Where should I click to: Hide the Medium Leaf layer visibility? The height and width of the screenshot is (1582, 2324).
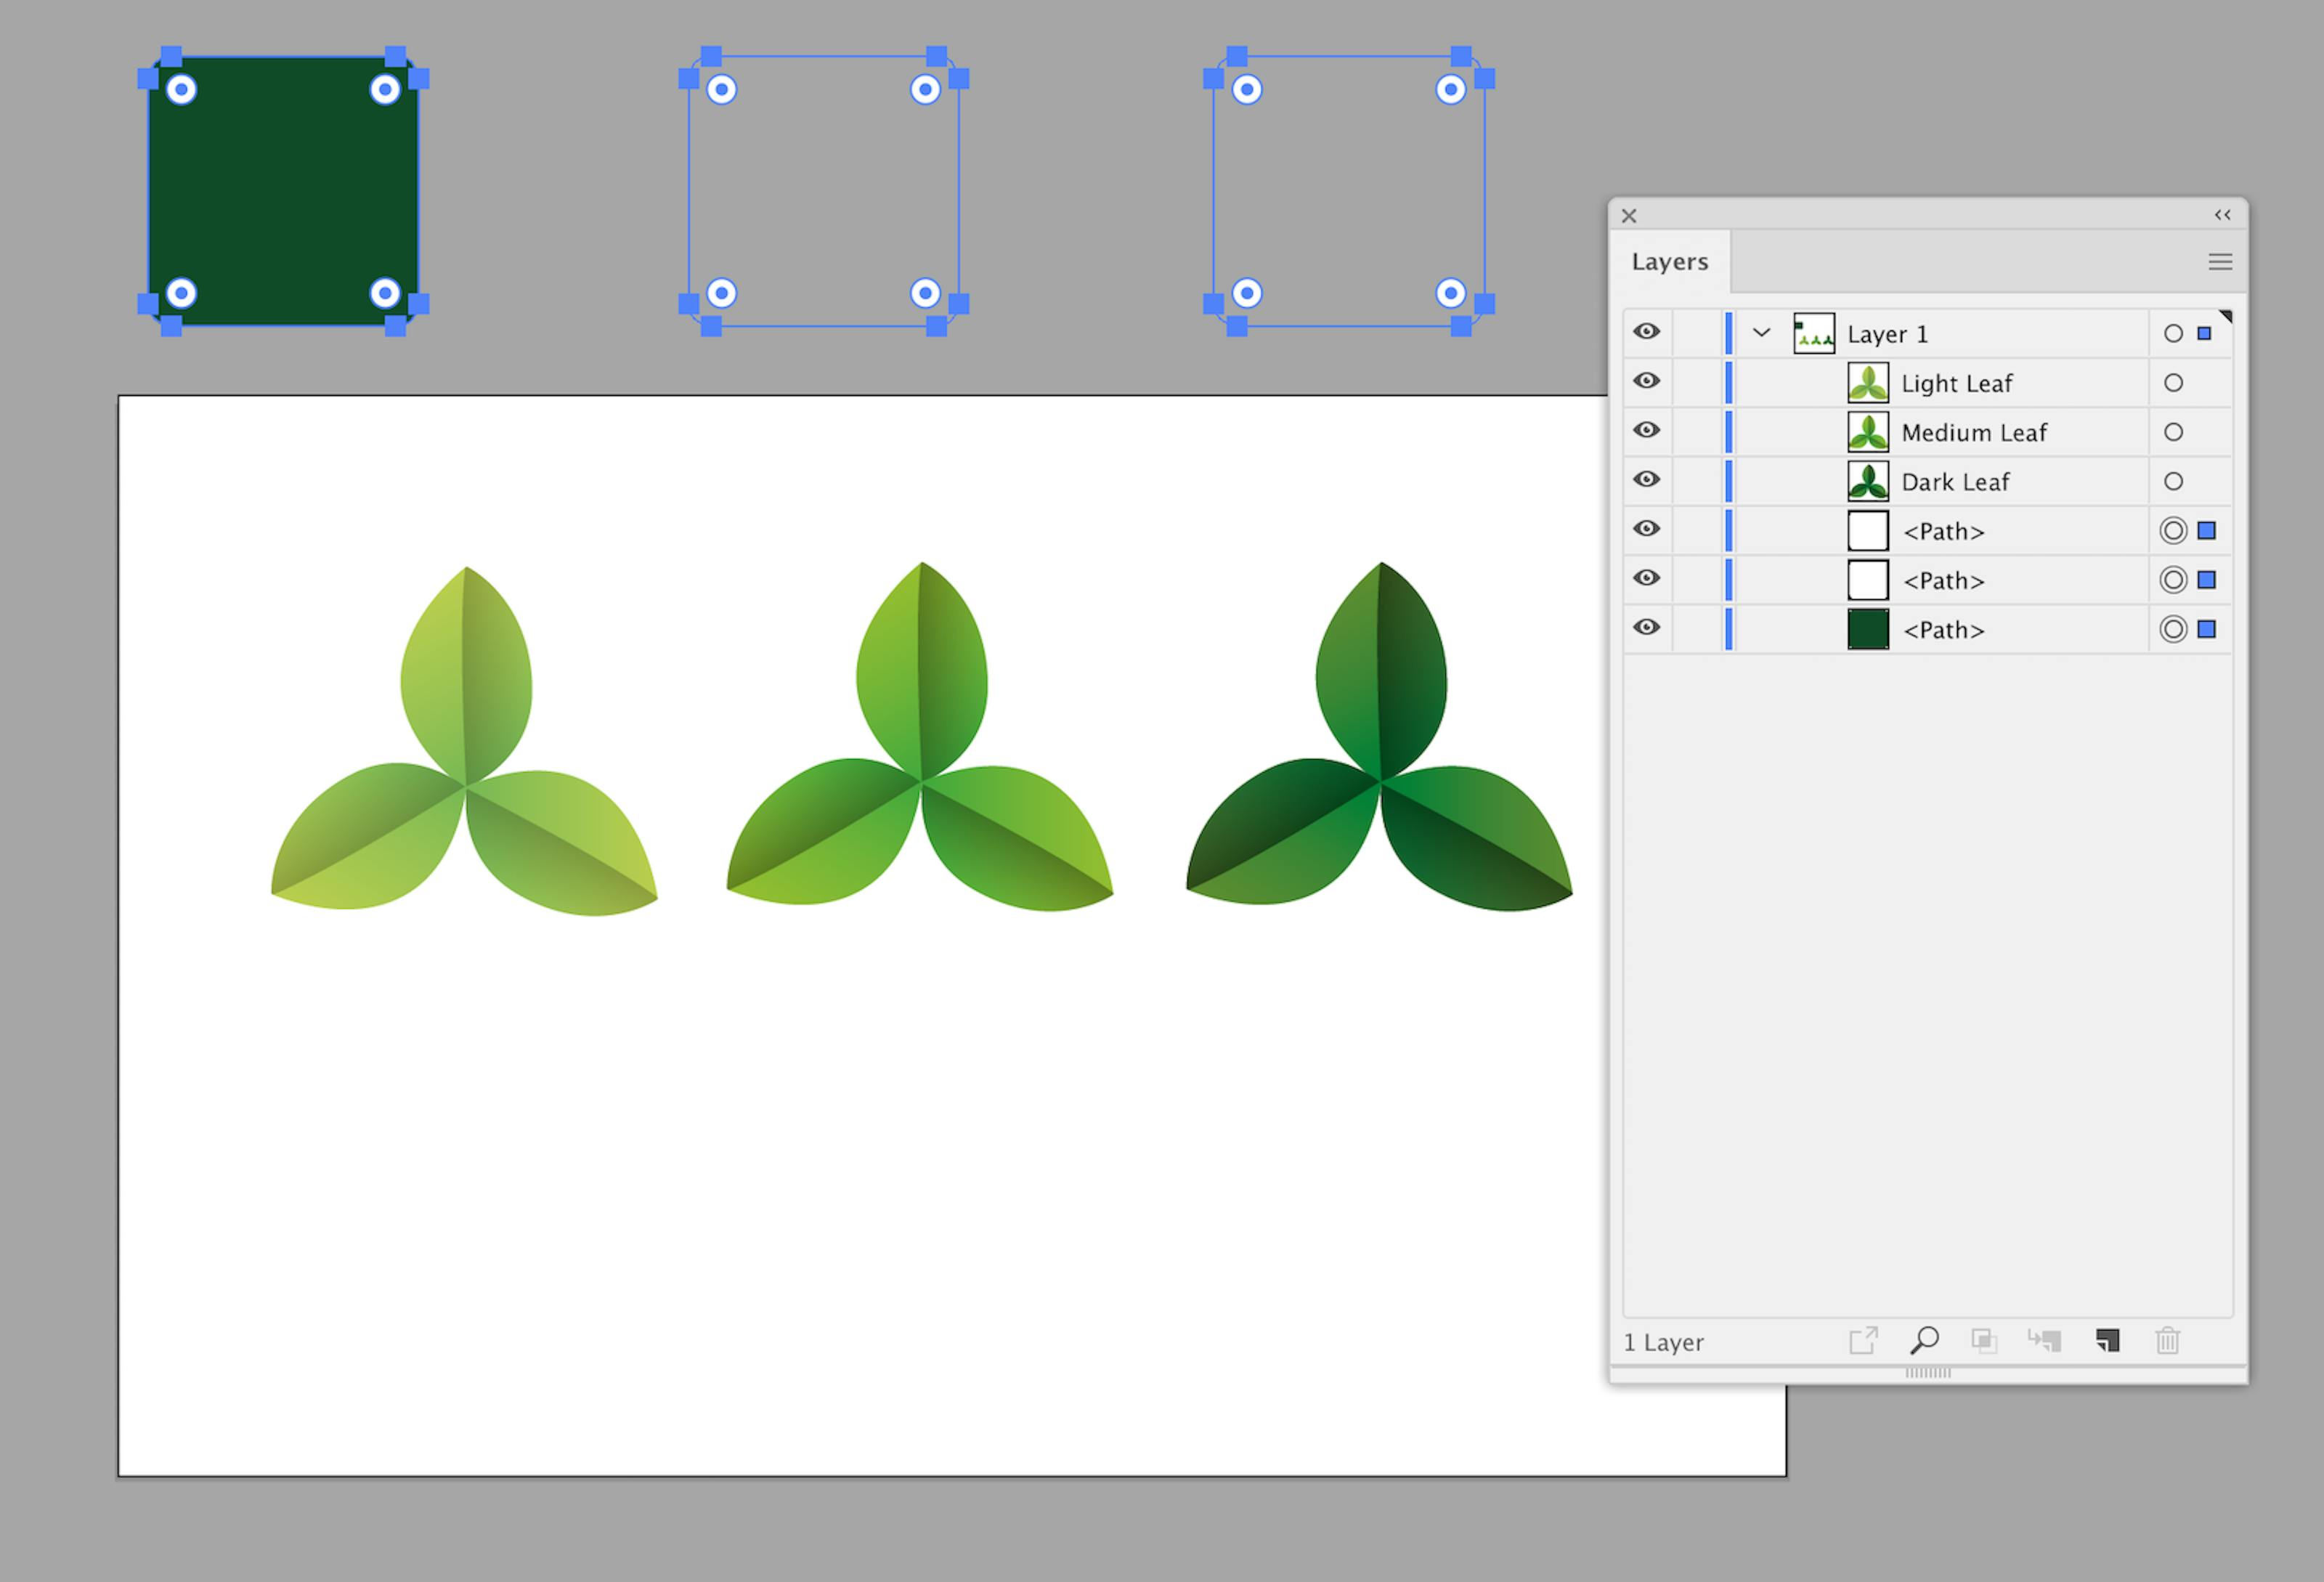(1646, 431)
